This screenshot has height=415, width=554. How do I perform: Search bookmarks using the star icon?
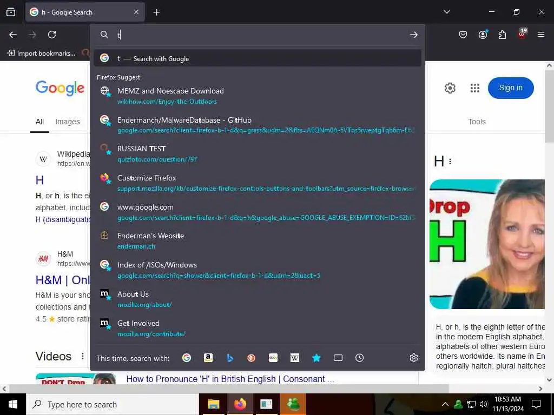tap(316, 358)
